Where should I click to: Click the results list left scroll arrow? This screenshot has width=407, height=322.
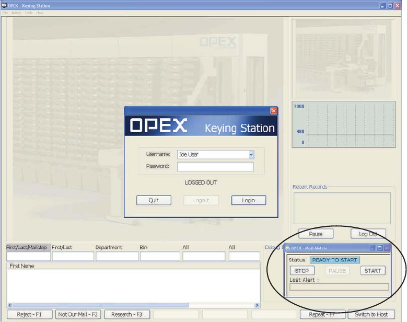[10, 305]
